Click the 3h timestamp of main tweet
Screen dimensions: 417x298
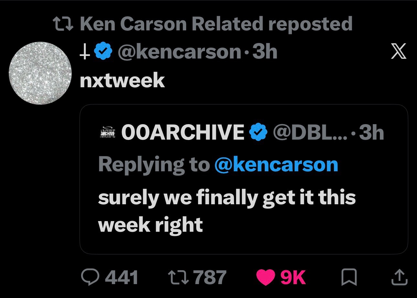tap(265, 52)
